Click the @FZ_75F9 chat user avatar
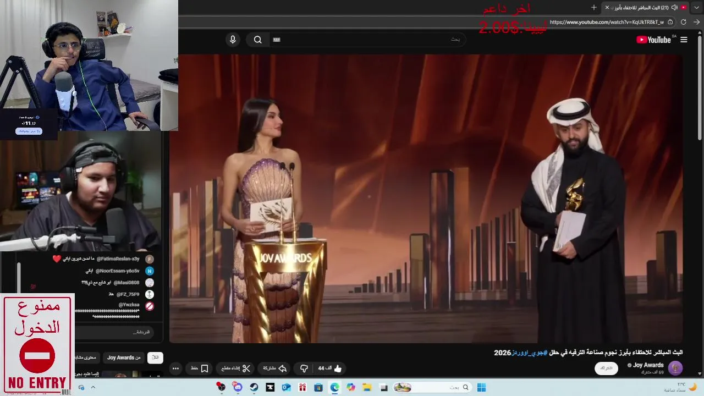 pos(150,294)
